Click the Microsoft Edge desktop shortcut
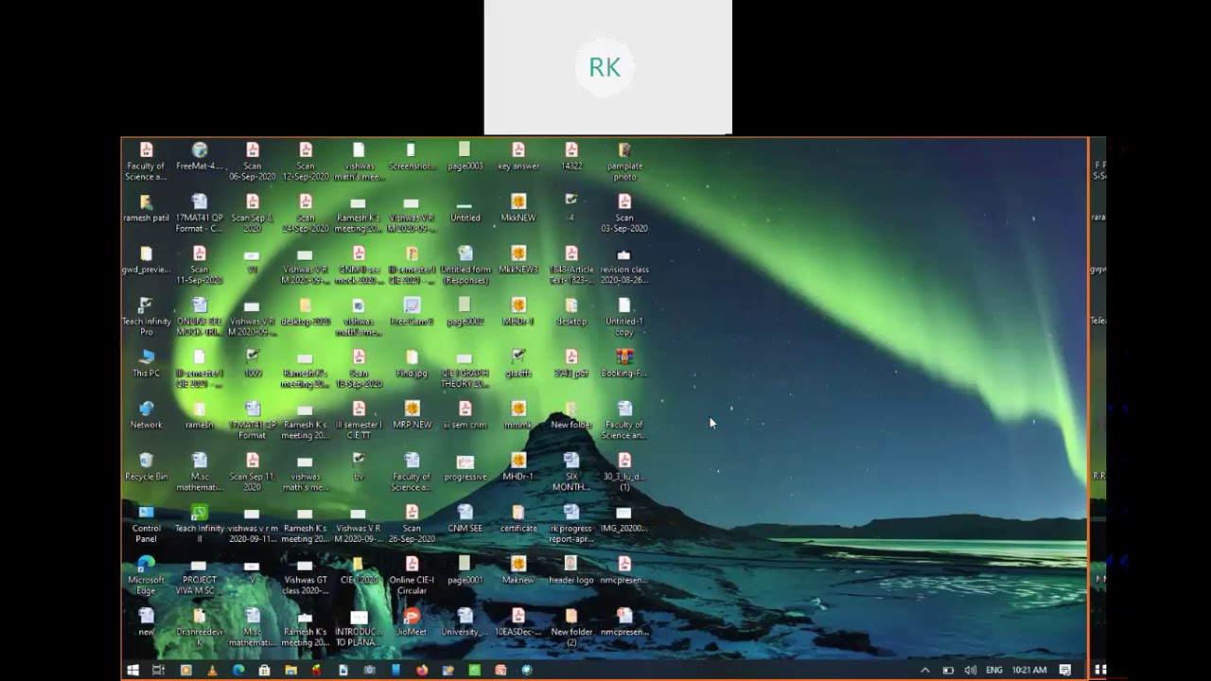This screenshot has height=681, width=1211. coord(146,576)
